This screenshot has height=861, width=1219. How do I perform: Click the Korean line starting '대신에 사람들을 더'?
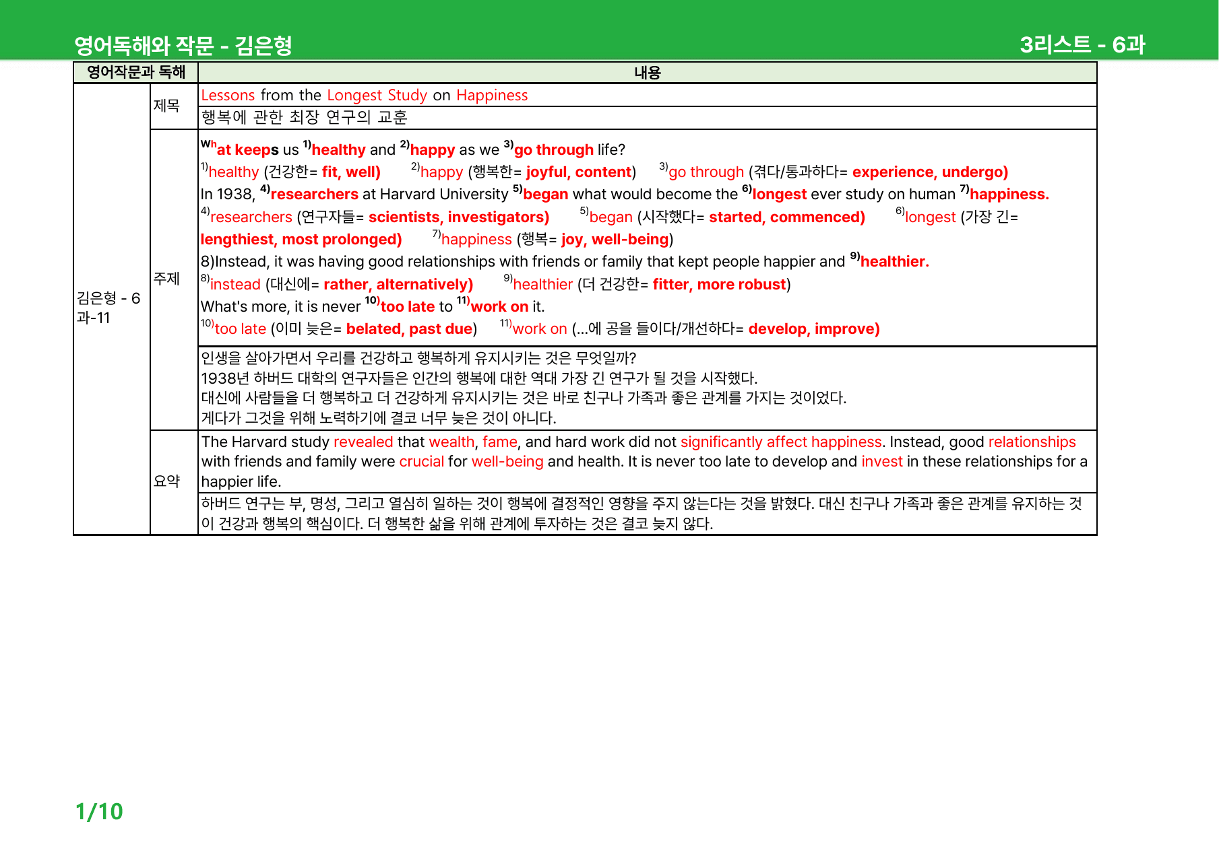point(524,399)
